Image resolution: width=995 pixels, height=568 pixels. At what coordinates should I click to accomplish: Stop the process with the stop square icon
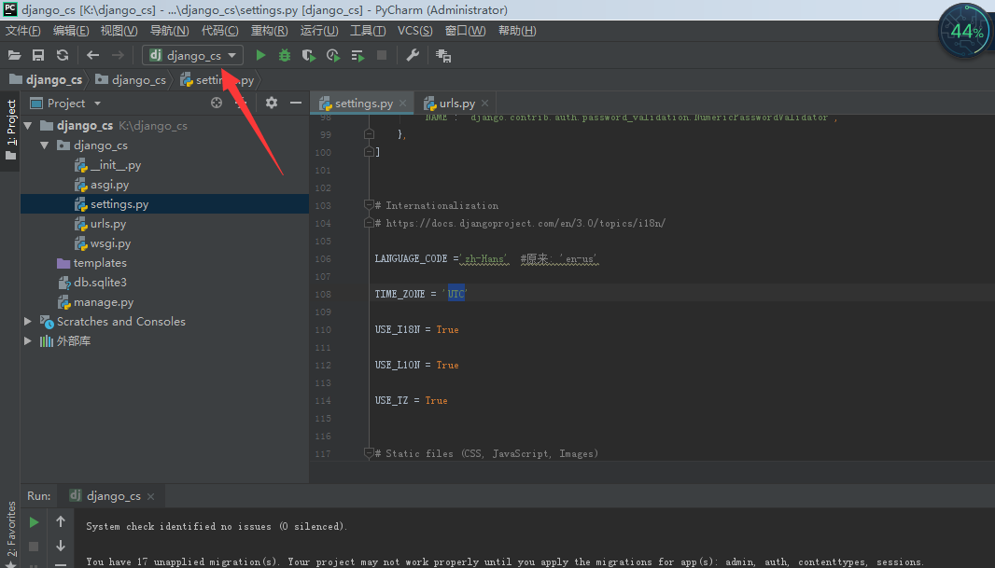(382, 56)
